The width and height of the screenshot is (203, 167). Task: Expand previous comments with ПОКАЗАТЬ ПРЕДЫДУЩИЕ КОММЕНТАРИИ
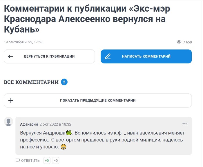98,100
